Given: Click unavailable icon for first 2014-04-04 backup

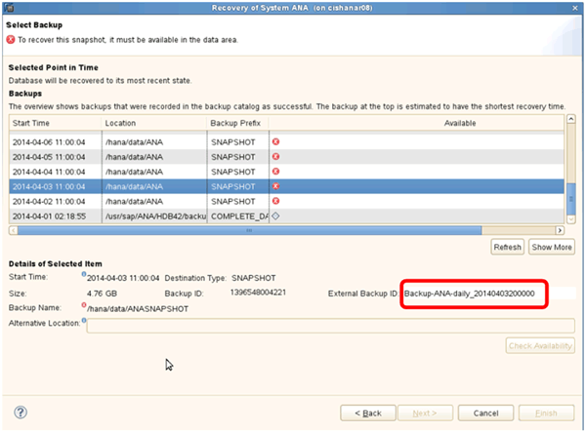Looking at the screenshot, I should pos(275,170).
